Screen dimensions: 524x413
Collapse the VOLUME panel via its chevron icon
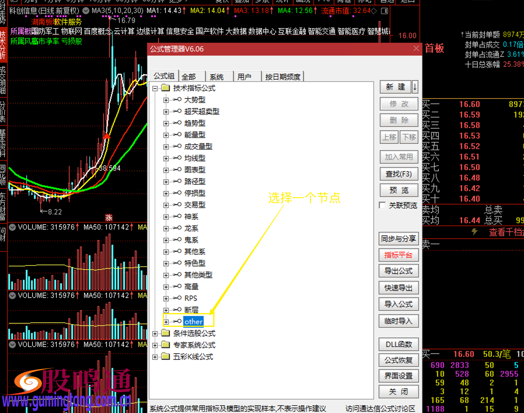tap(12, 227)
